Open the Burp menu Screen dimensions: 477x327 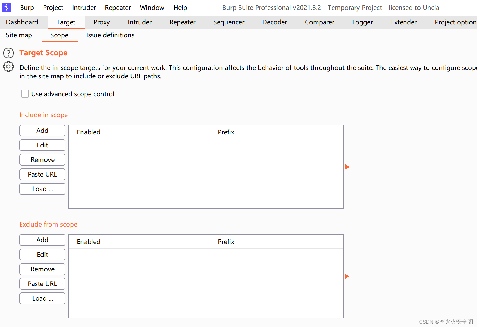coord(27,8)
